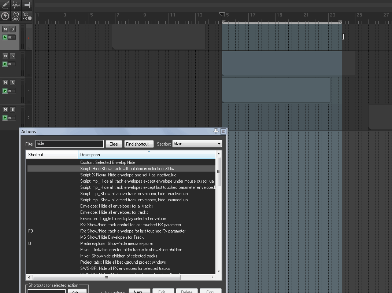Select mpl_Show all armed track envelopes script

(121, 200)
